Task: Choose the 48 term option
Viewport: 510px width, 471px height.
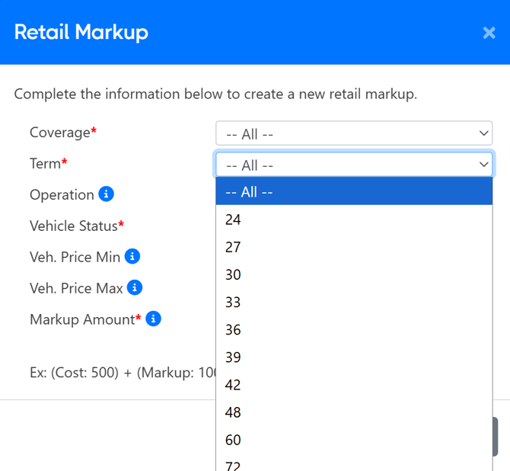Action: pyautogui.click(x=354, y=412)
